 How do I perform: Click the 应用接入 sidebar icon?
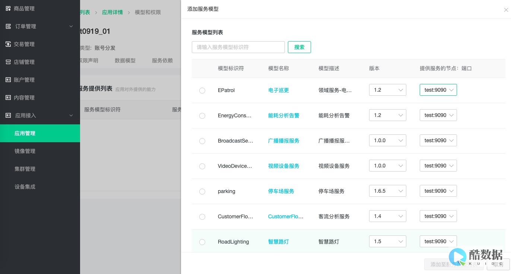click(8, 115)
